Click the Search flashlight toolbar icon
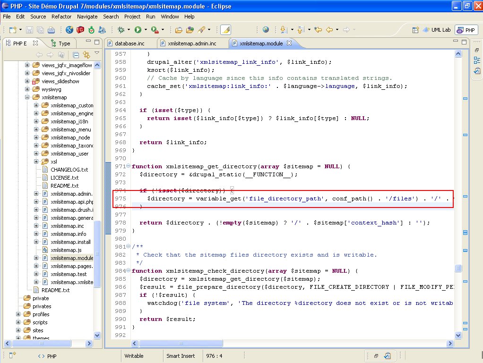 pos(201,30)
